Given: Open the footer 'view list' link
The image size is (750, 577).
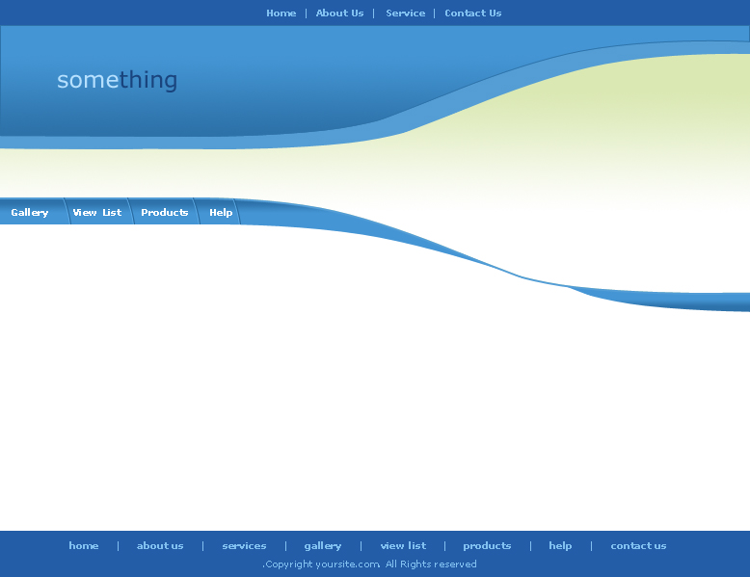Looking at the screenshot, I should point(403,546).
